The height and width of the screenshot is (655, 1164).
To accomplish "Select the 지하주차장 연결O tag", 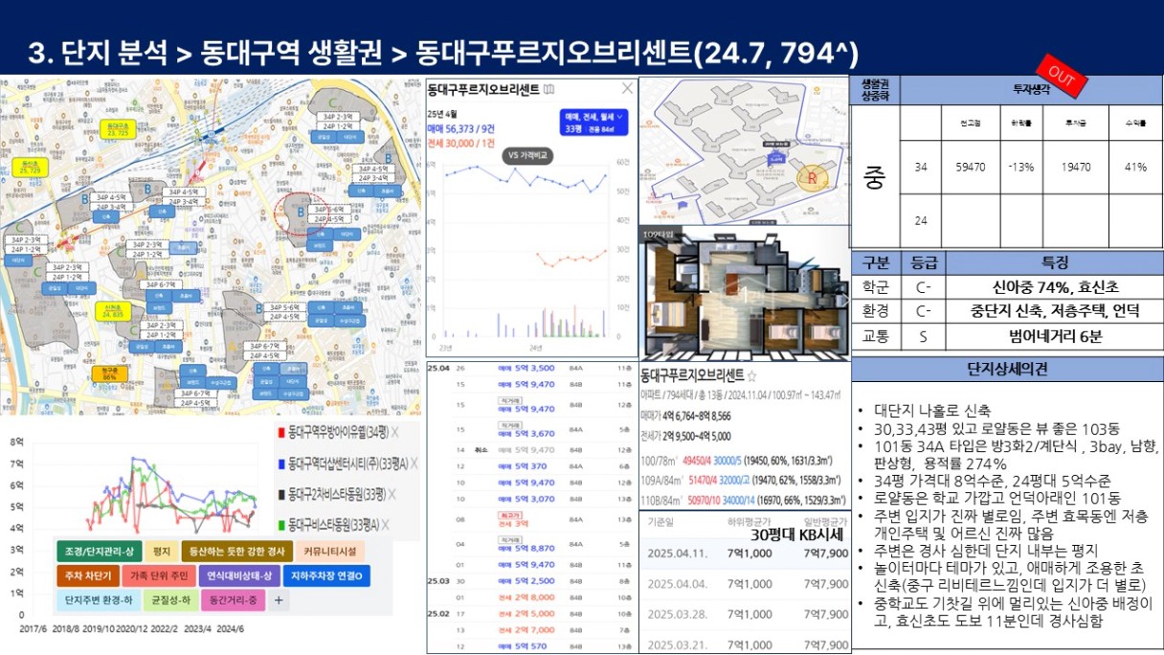I will [x=325, y=576].
